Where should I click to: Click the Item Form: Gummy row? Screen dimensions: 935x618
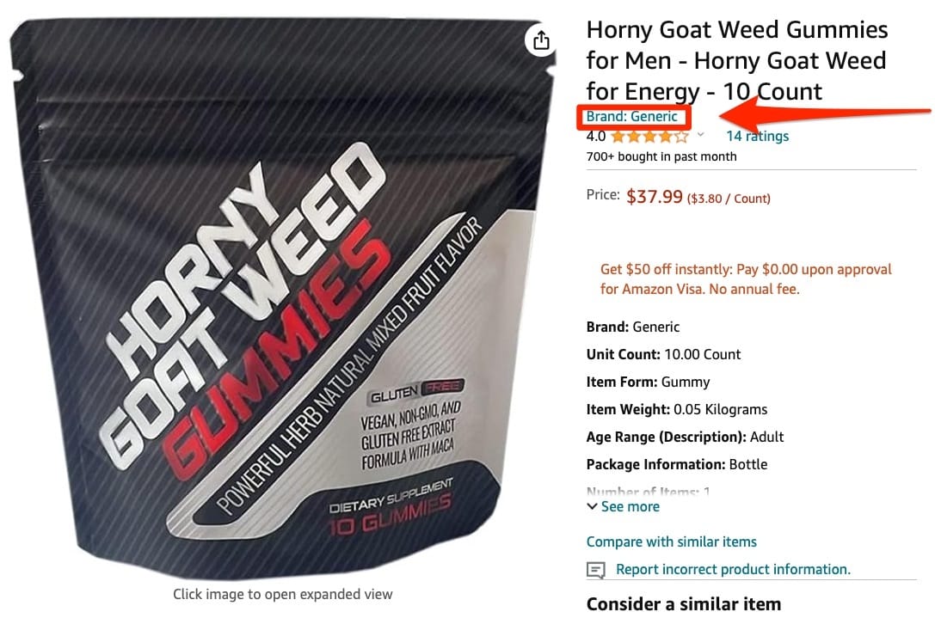(648, 382)
